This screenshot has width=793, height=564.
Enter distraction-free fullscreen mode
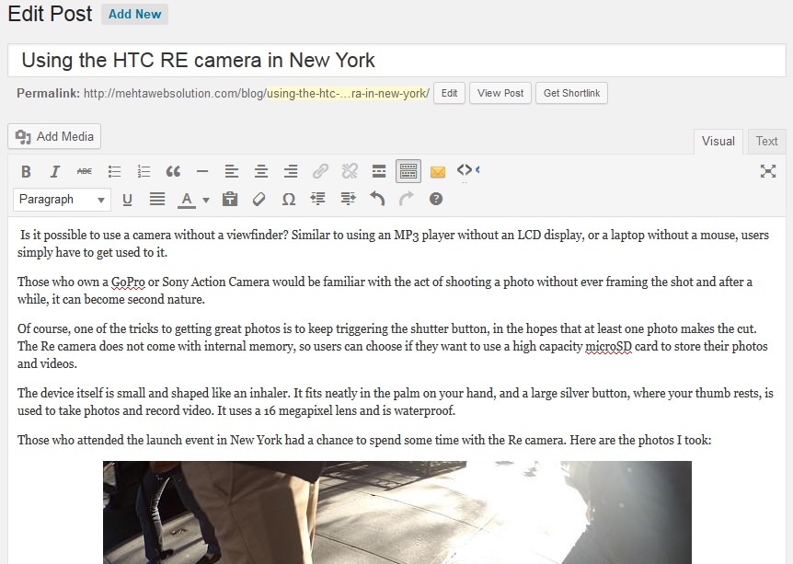[x=768, y=171]
